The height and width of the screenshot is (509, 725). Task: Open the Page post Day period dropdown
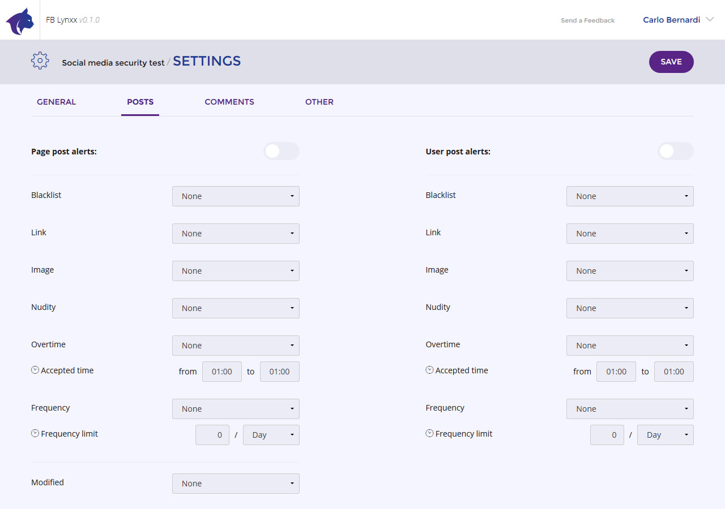pyautogui.click(x=271, y=435)
